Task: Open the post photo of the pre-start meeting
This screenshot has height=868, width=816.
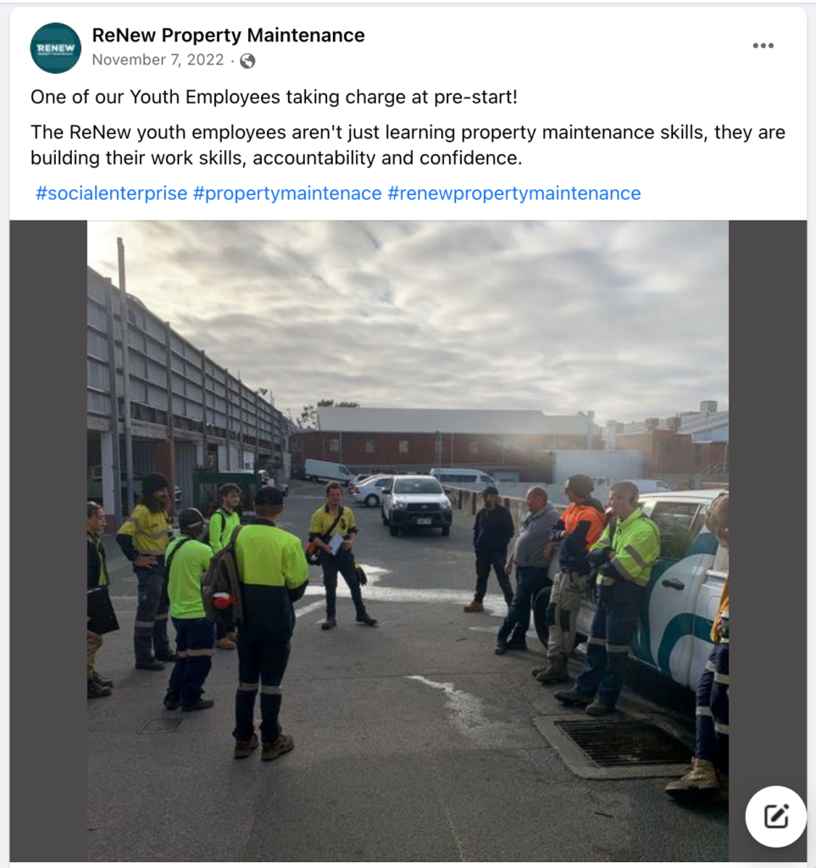Action: click(408, 541)
